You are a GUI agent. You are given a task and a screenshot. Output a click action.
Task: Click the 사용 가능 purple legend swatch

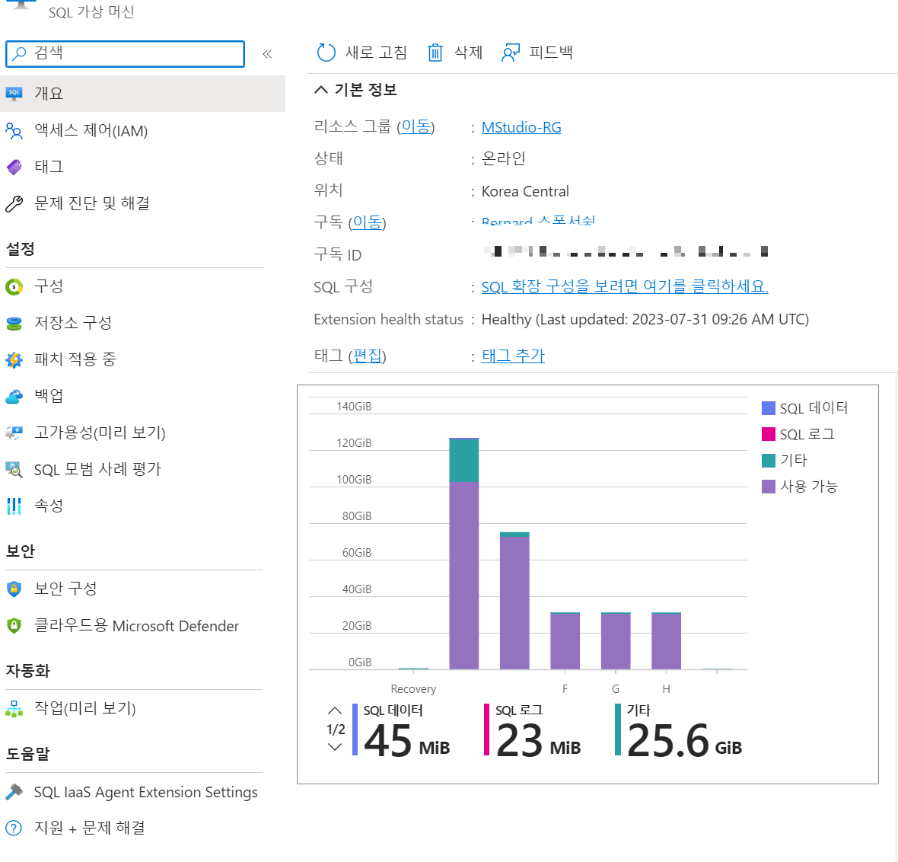(769, 487)
